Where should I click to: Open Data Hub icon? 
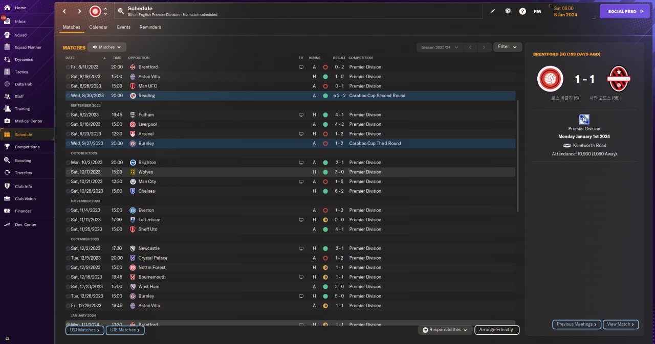[x=7, y=84]
